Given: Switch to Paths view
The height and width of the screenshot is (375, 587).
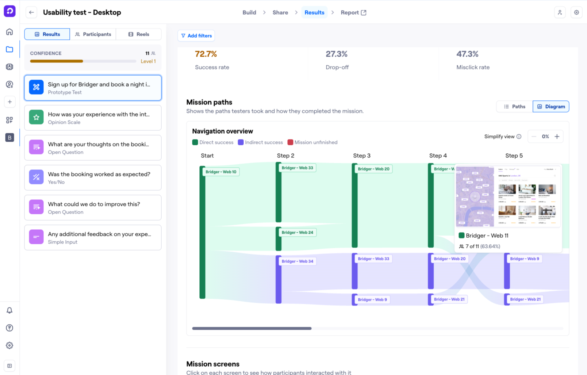Looking at the screenshot, I should click(x=514, y=107).
